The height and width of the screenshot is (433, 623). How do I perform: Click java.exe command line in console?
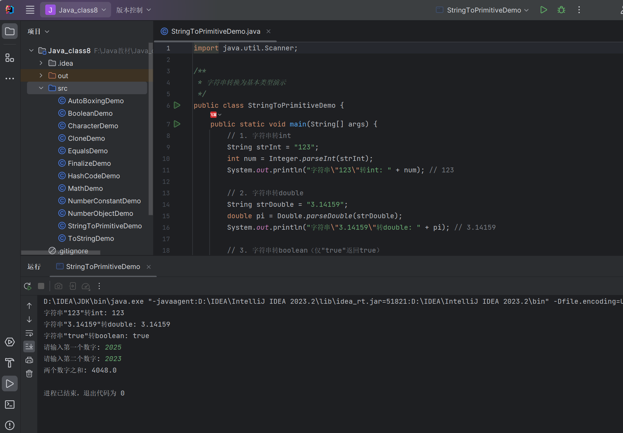pos(333,301)
